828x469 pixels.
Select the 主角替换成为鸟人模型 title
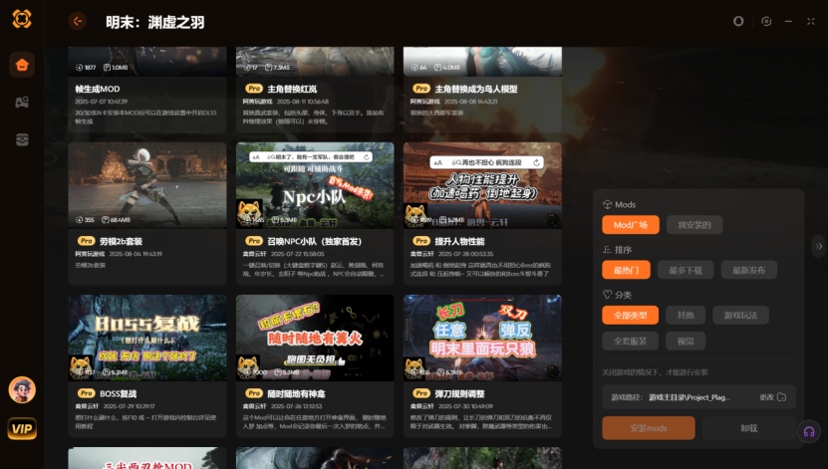pos(476,89)
